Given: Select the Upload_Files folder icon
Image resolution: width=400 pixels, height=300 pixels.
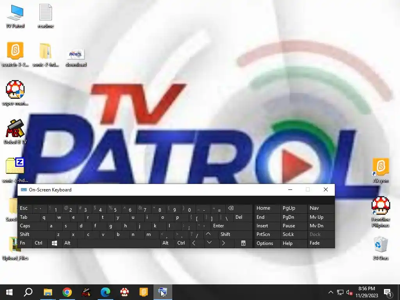Looking at the screenshot, I should tap(15, 249).
